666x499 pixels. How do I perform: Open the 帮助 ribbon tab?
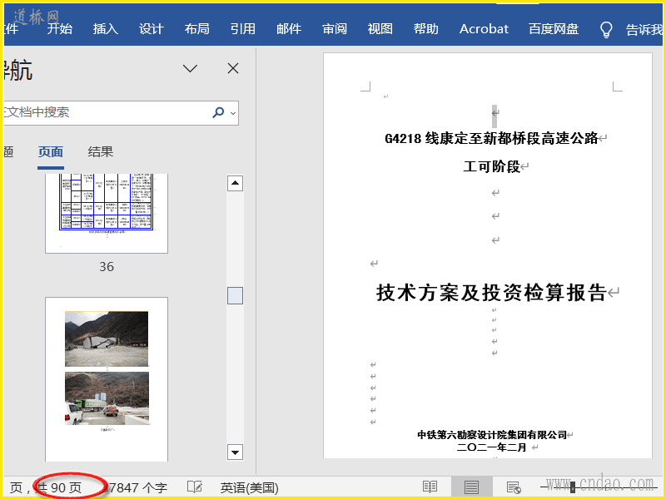click(x=425, y=29)
